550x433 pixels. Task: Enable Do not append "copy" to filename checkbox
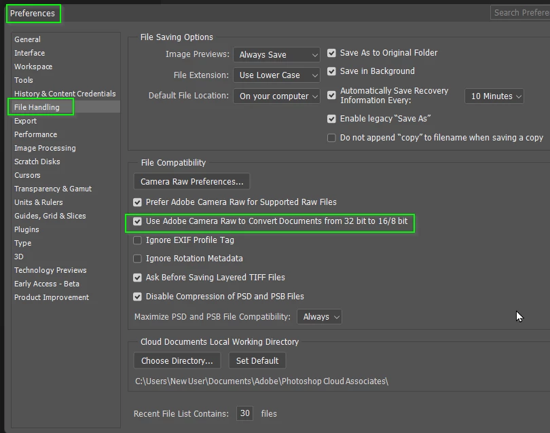[331, 138]
